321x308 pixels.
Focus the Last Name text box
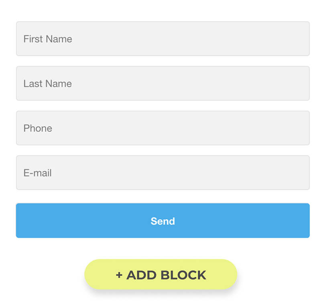tap(163, 83)
